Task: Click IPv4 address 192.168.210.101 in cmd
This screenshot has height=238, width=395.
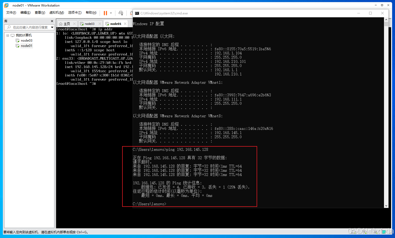Action: click(230, 62)
